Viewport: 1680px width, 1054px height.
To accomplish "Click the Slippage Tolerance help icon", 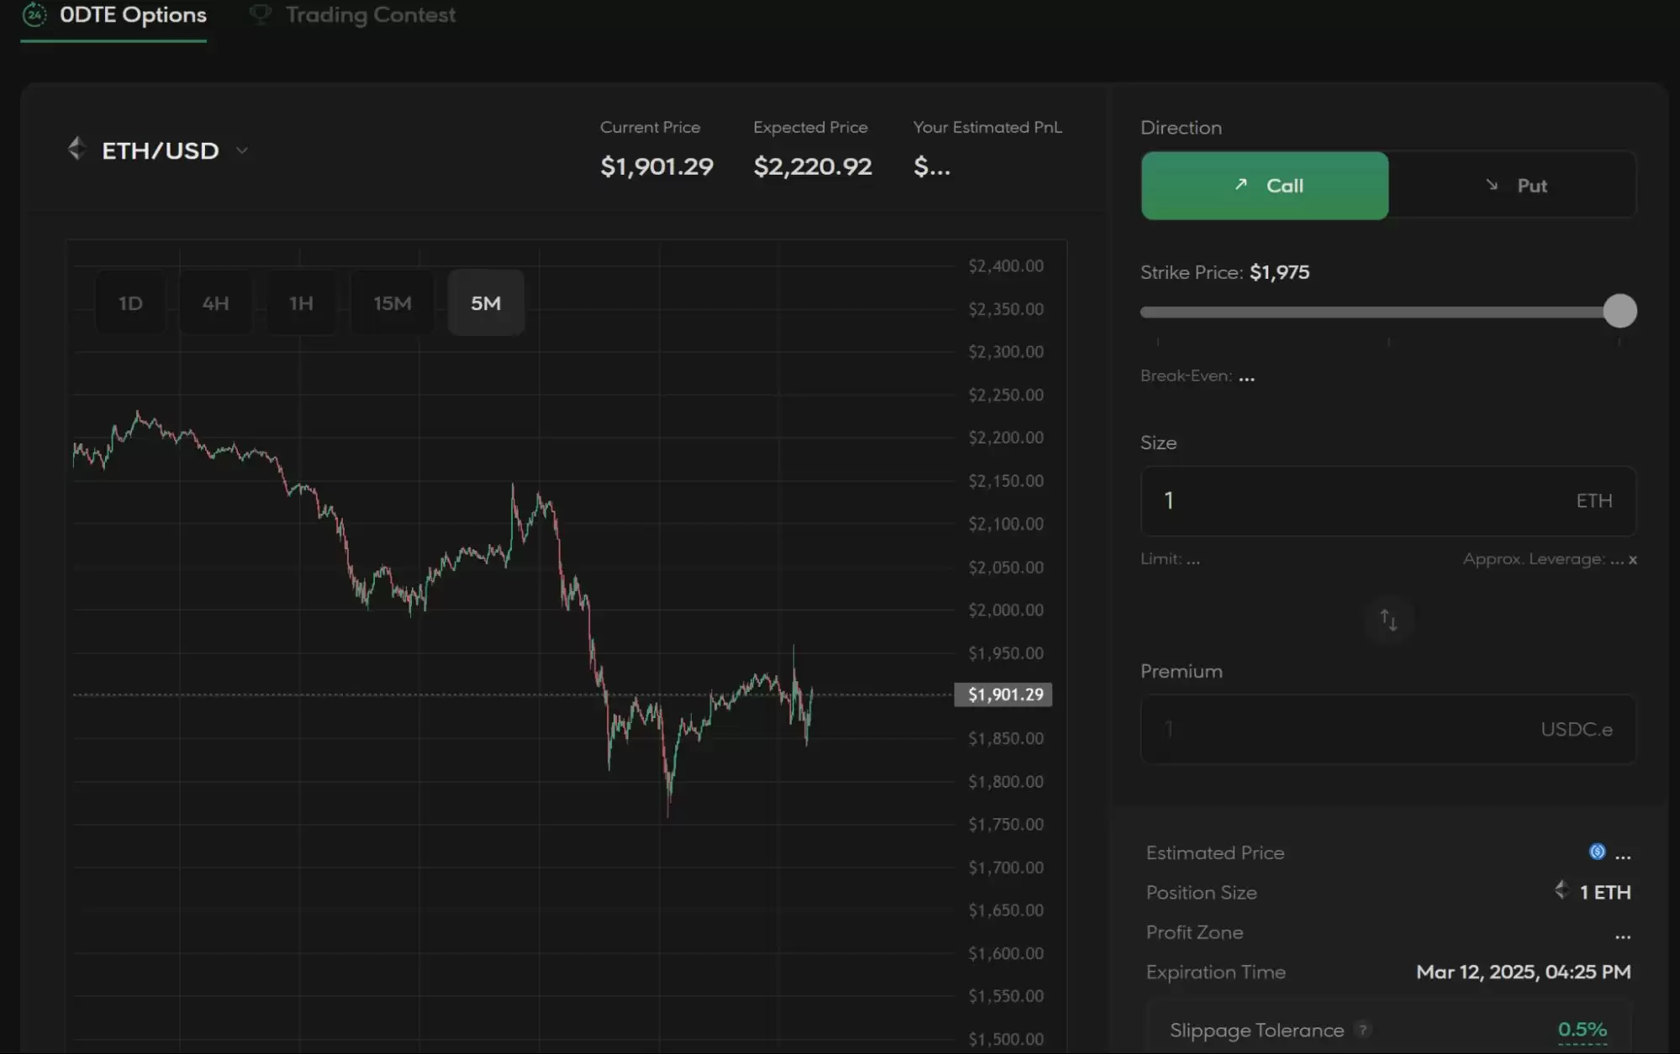I will (x=1362, y=1030).
